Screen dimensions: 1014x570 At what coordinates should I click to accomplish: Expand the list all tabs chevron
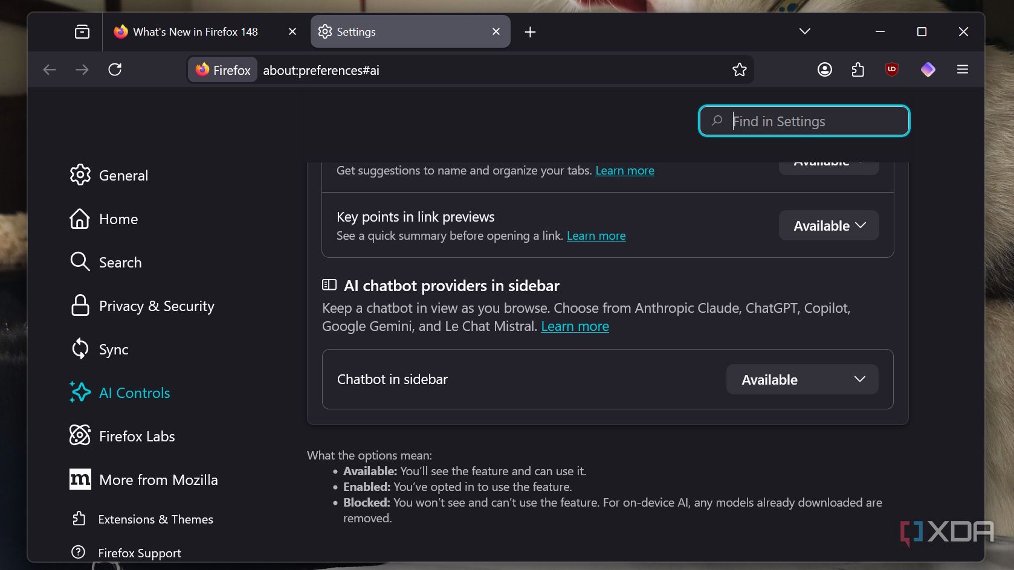[x=804, y=31]
